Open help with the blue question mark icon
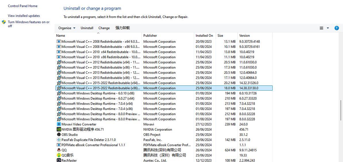343x162 pixels. [x=337, y=28]
